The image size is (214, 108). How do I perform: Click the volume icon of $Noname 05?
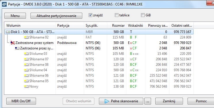(x=27, y=81)
